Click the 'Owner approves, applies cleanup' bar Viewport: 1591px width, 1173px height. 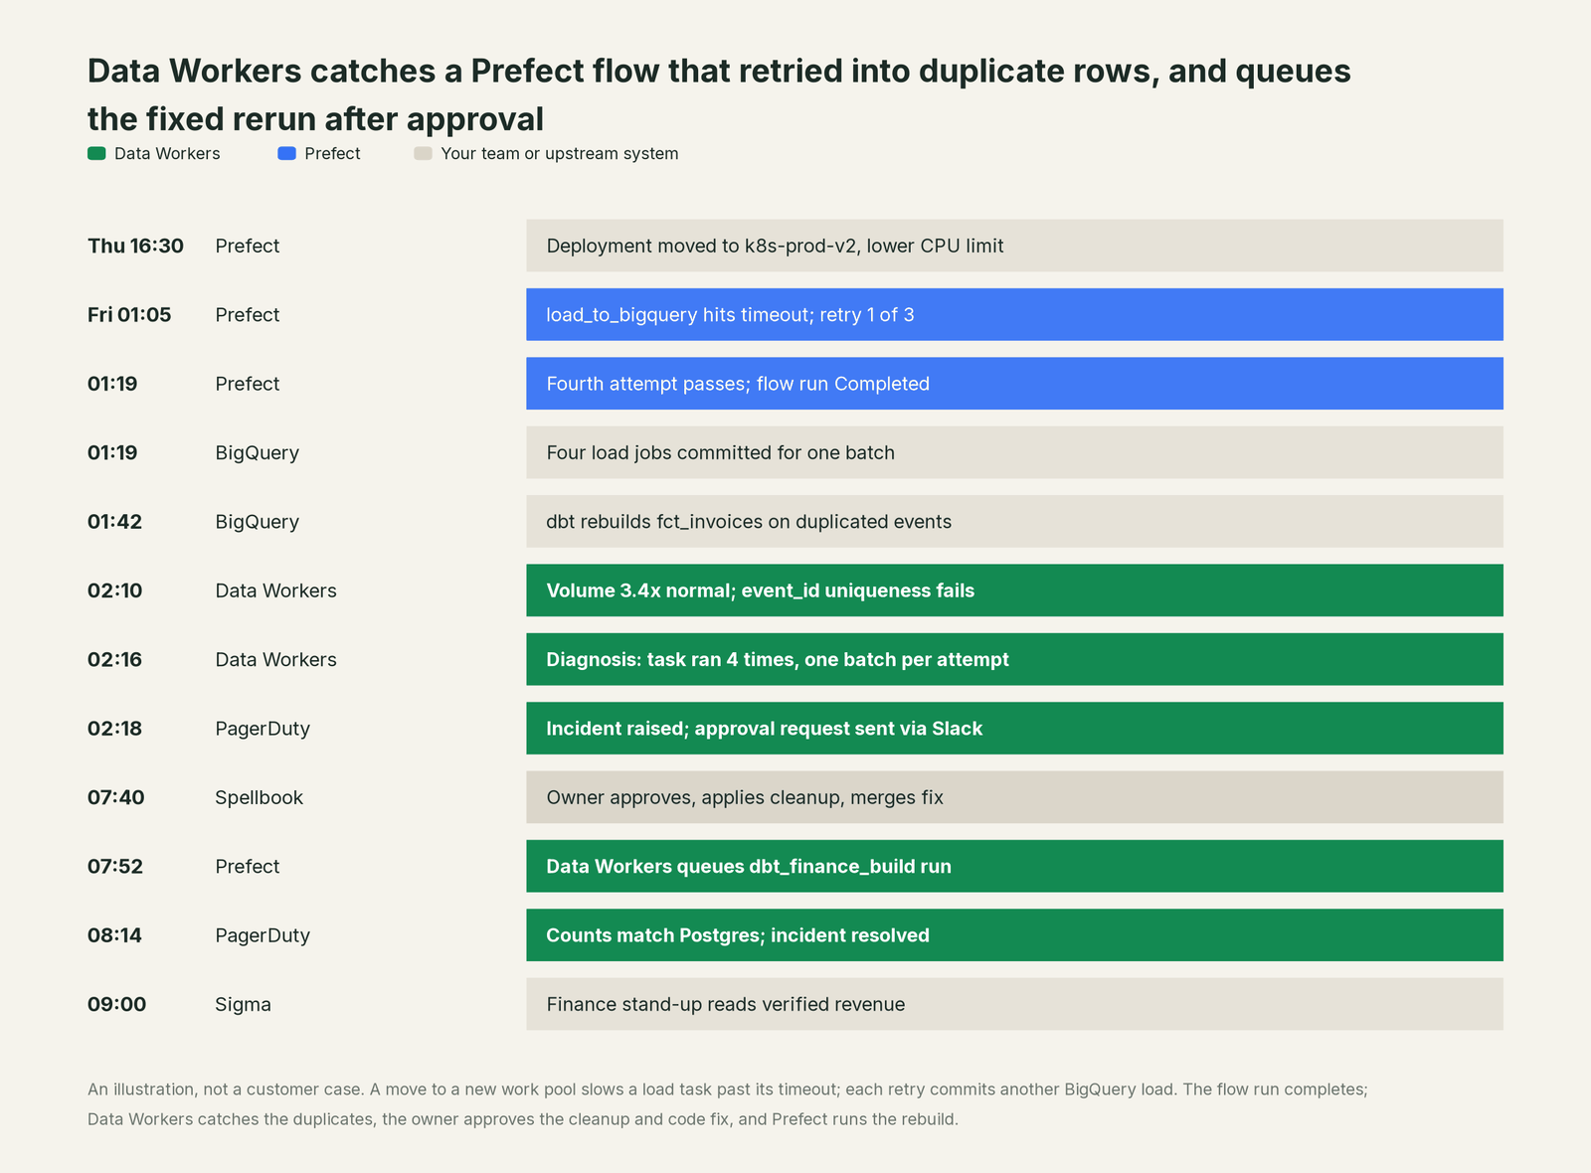coord(1014,797)
